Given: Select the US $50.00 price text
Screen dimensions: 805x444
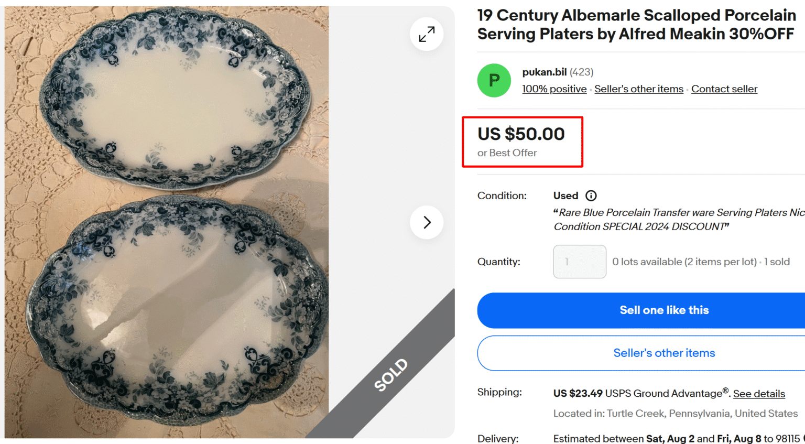Looking at the screenshot, I should click(x=521, y=134).
